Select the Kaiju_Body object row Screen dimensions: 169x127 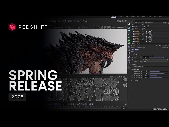click(137, 41)
